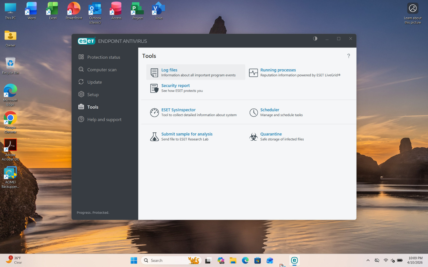Open the weather widget showing 36°F

[x=14, y=260]
